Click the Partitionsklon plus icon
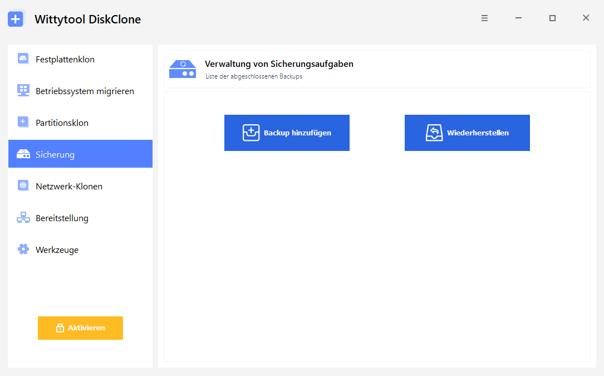The image size is (604, 376). [23, 122]
